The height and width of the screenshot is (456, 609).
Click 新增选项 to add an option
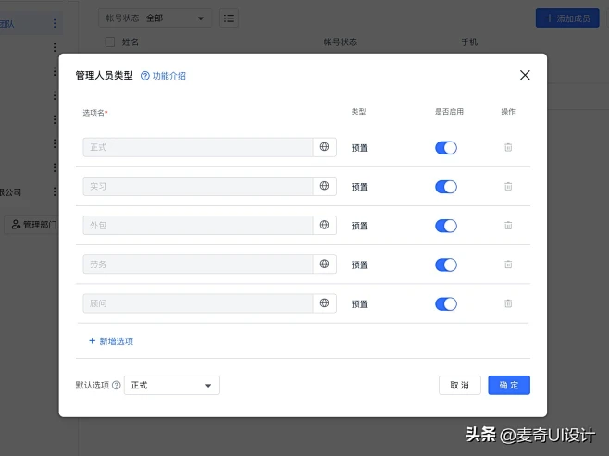111,341
